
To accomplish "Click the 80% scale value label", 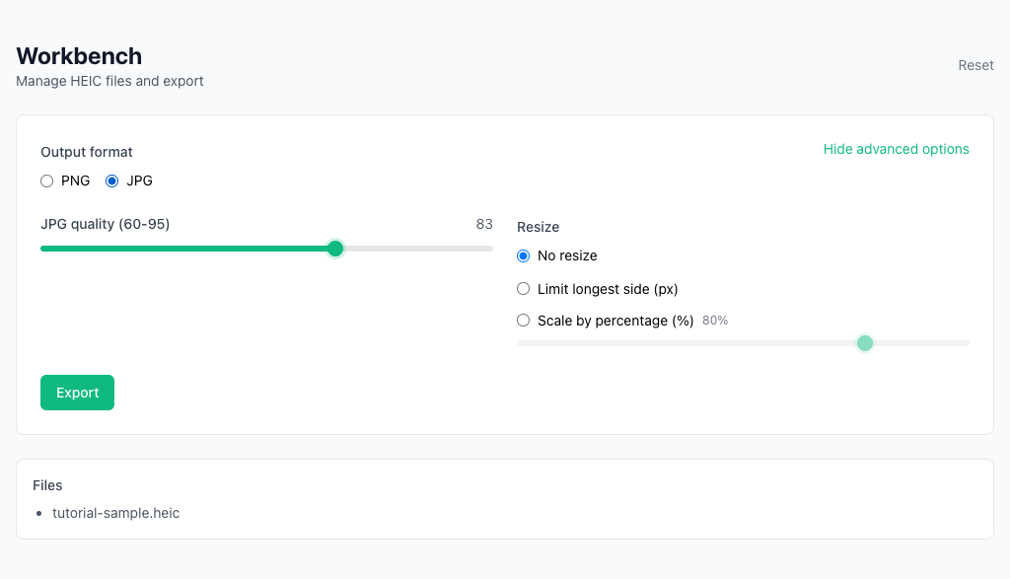I will 715,321.
